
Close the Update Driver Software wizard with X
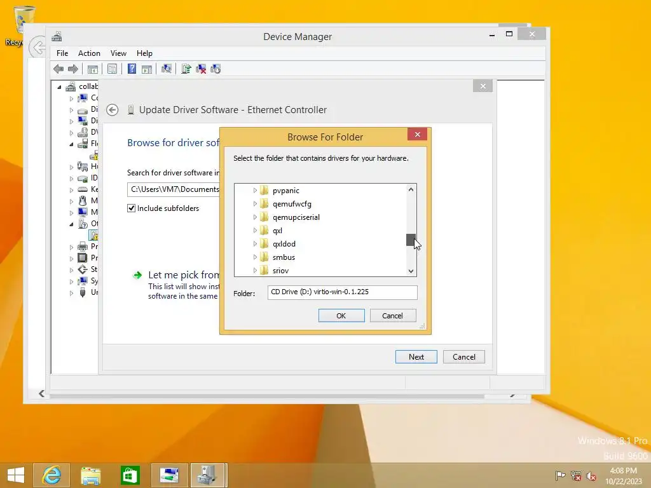tap(483, 86)
